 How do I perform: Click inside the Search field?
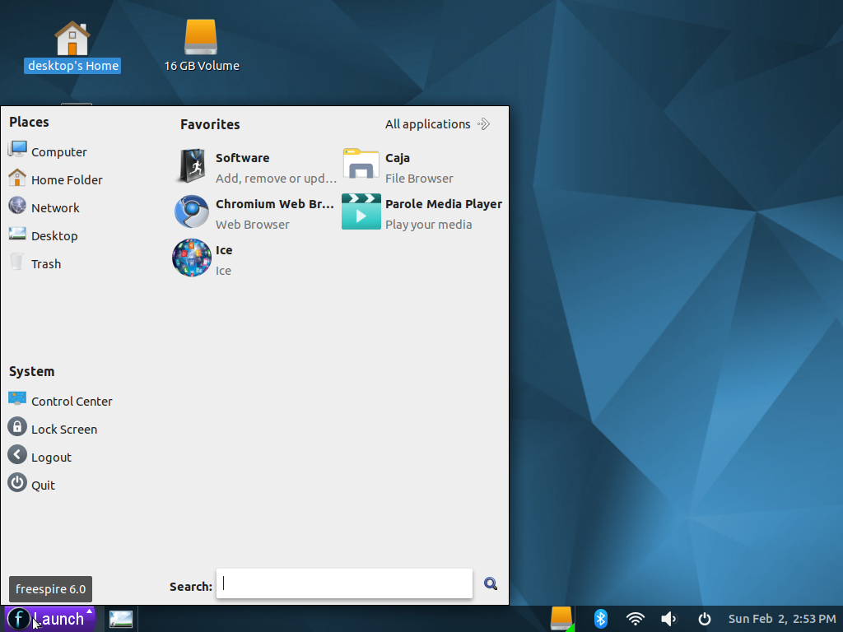point(343,583)
